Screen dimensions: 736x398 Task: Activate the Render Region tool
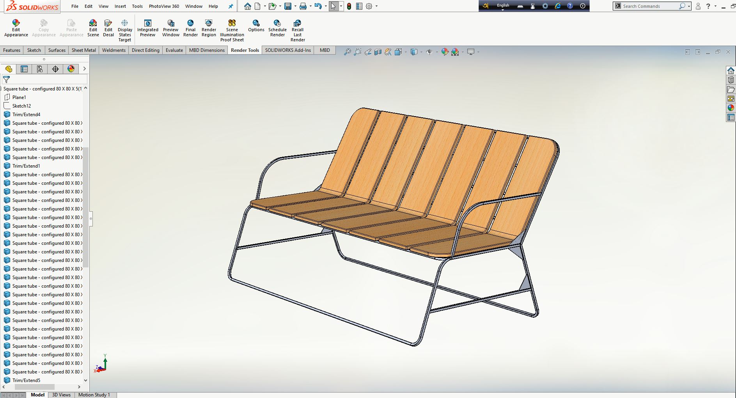(209, 28)
